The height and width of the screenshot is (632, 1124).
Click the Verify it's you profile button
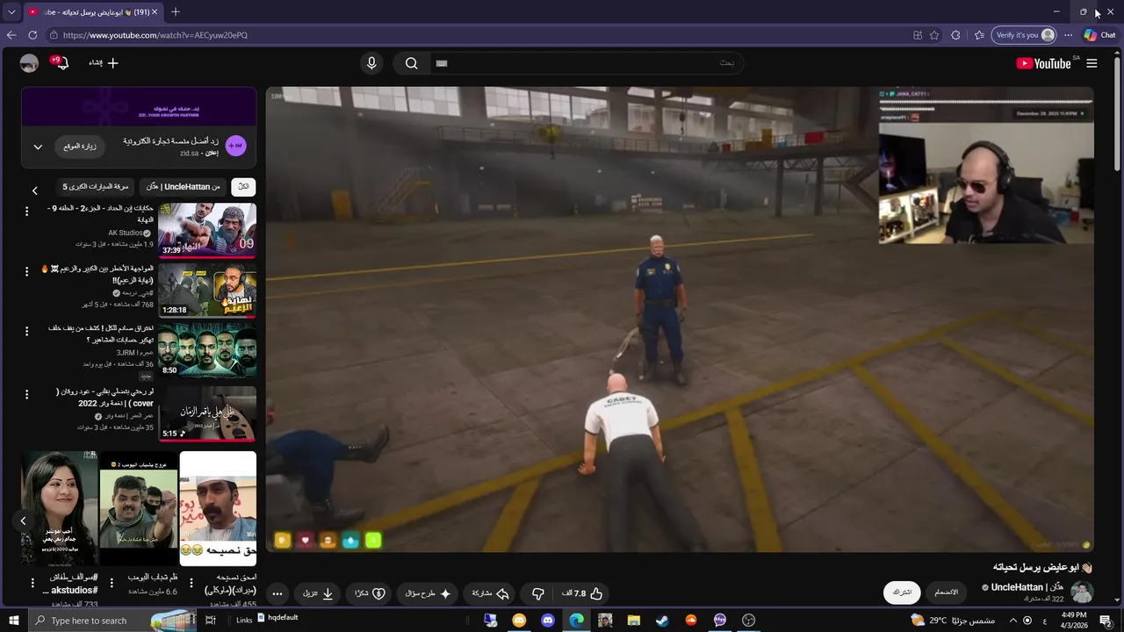pos(1024,35)
